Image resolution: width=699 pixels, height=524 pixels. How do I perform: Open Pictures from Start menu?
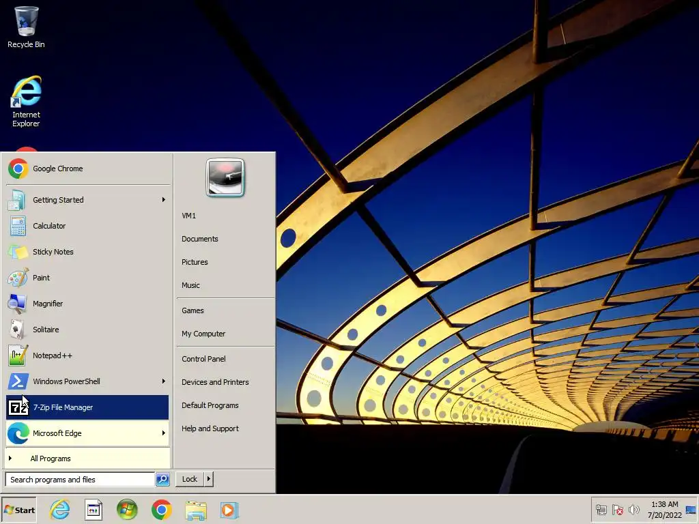pos(195,262)
